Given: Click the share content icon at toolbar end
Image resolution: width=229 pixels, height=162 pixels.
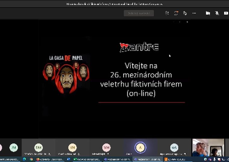Looking at the screenshot, I should (226, 13).
